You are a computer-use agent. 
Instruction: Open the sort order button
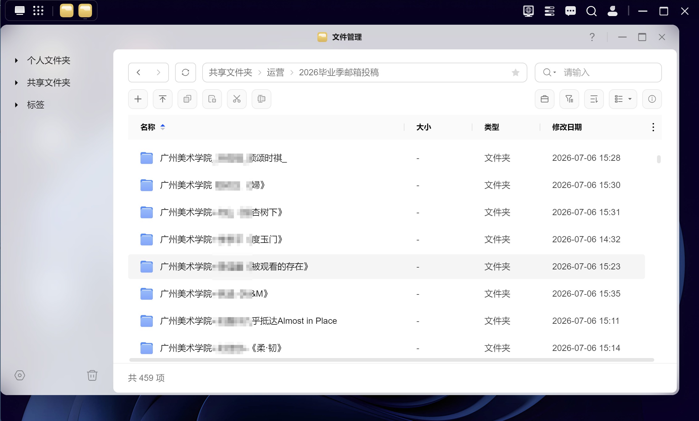(x=594, y=99)
